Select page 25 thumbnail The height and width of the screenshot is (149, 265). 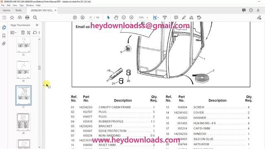[x=23, y=45]
